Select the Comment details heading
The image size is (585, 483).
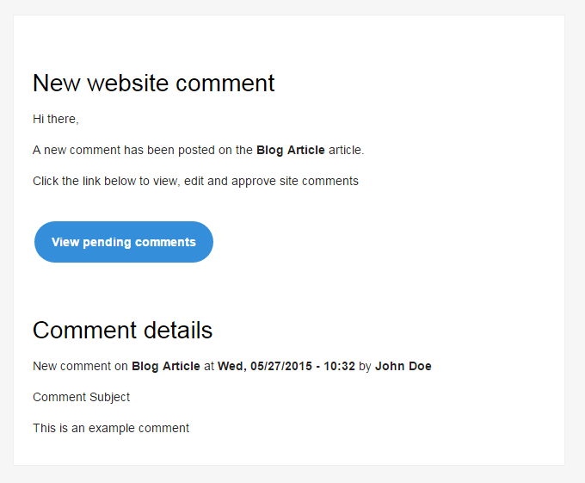(122, 331)
